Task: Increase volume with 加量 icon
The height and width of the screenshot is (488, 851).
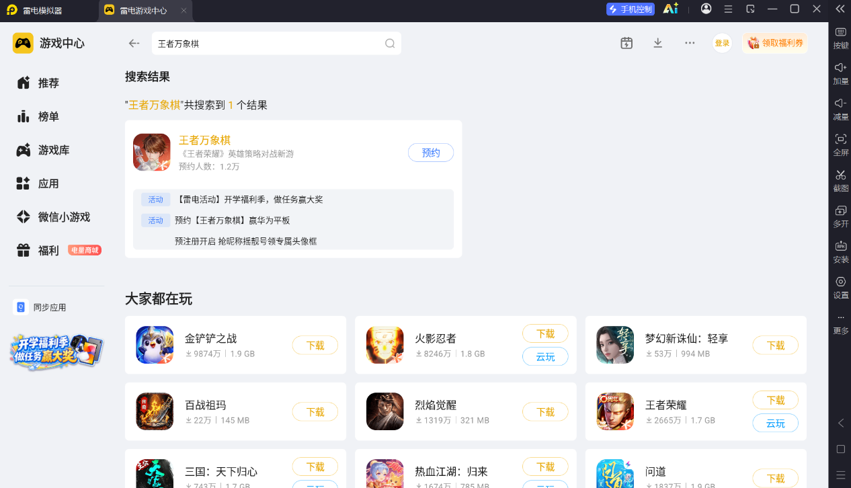Action: pos(840,73)
